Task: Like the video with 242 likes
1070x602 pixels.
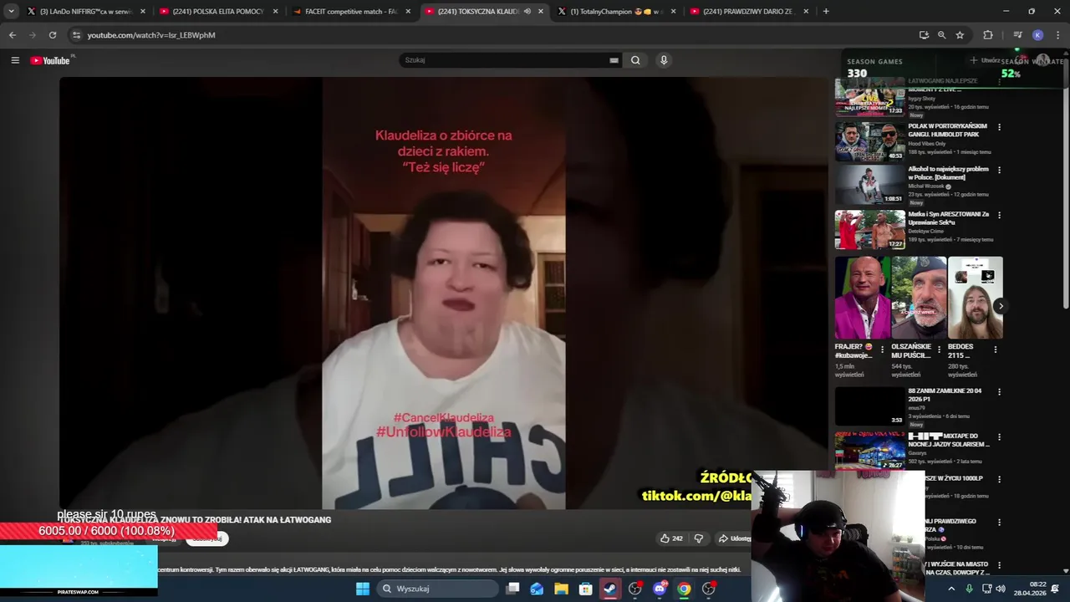Action: pos(671,538)
